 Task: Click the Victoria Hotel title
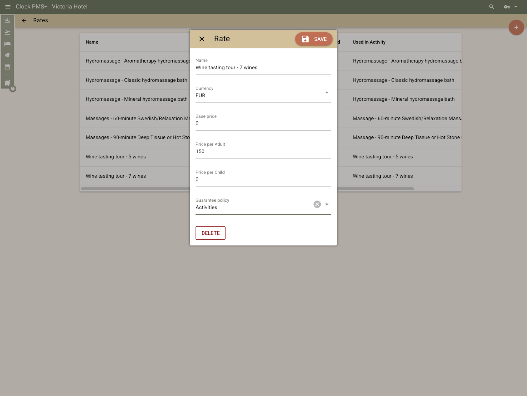tap(70, 7)
